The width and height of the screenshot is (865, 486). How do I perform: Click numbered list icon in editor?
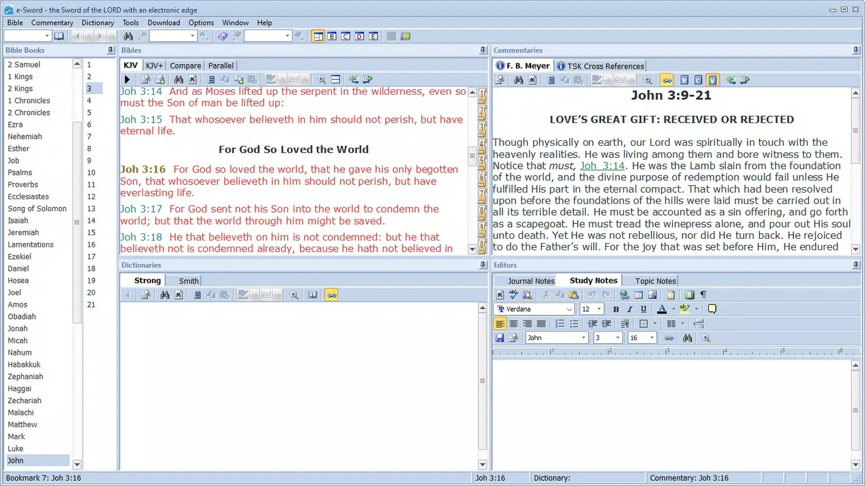(x=560, y=324)
